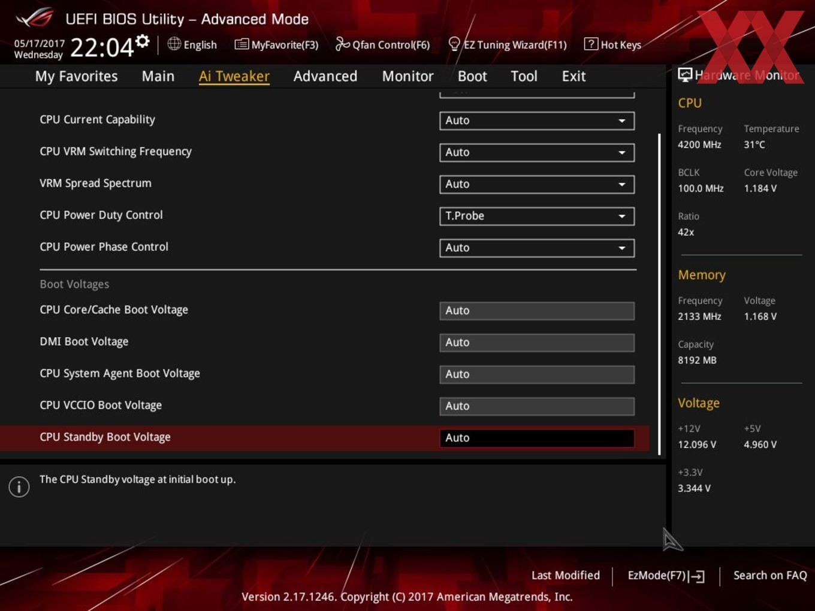Expand CPU Power Duty Control dropdown
Screen dimensions: 815x611
[x=537, y=216]
